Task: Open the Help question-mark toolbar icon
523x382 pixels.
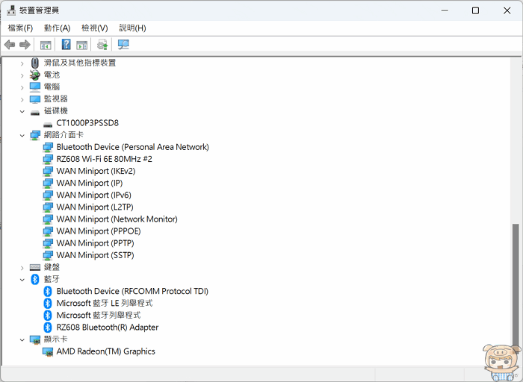Action: tap(66, 44)
